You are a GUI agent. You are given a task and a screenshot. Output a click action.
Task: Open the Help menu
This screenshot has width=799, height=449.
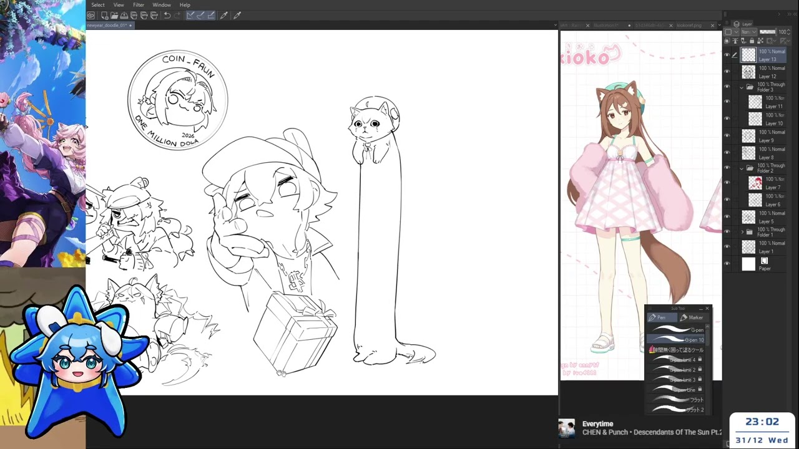pyautogui.click(x=185, y=5)
